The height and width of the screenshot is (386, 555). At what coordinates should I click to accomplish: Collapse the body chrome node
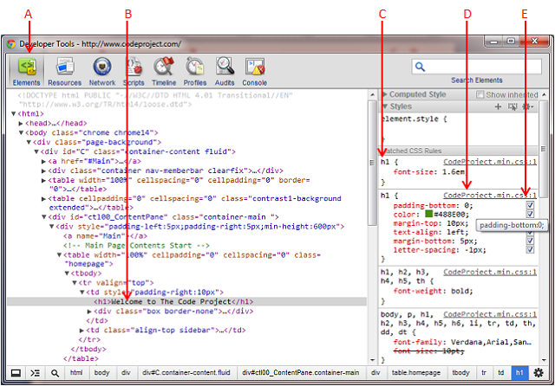click(x=21, y=132)
